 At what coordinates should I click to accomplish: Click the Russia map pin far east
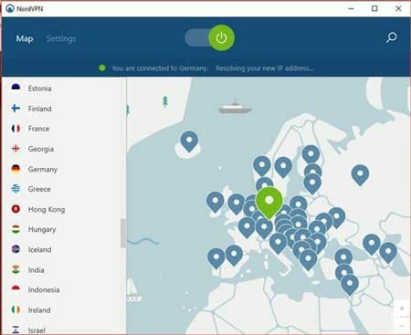click(360, 175)
